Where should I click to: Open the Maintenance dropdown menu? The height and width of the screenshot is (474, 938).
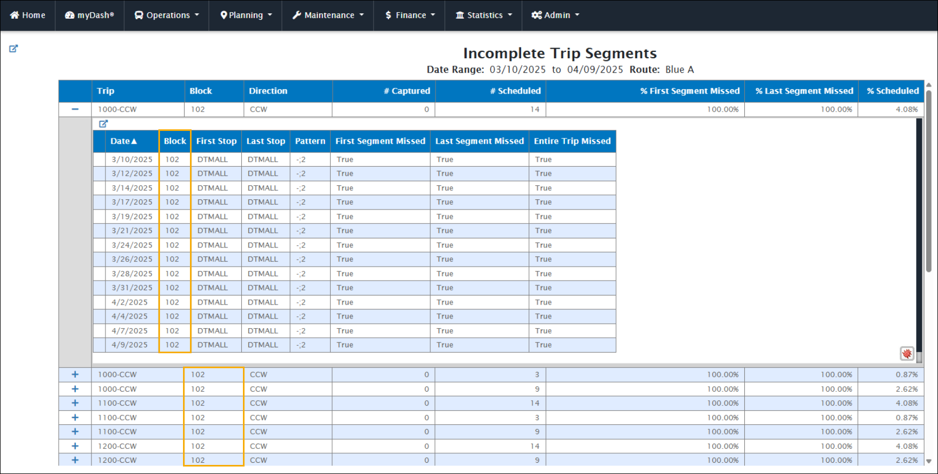tap(328, 15)
